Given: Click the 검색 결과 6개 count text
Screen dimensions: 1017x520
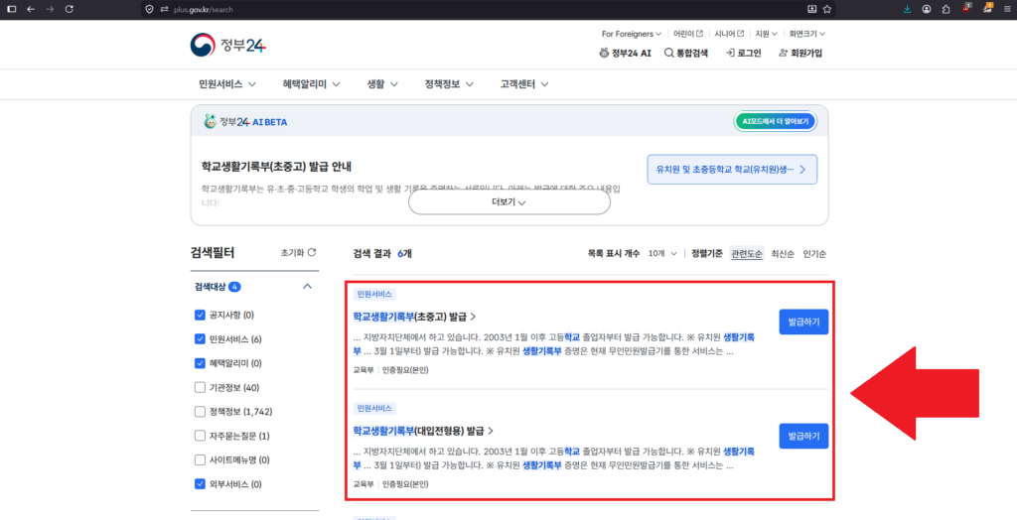Looking at the screenshot, I should tap(382, 253).
